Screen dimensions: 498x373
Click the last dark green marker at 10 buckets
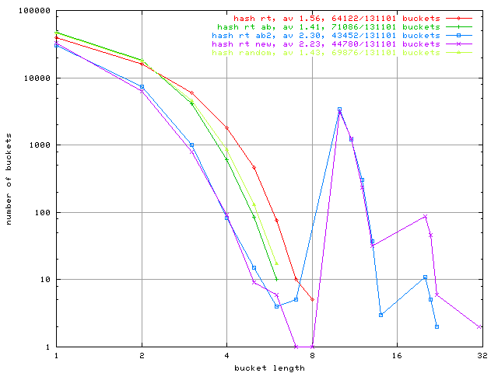point(277,280)
